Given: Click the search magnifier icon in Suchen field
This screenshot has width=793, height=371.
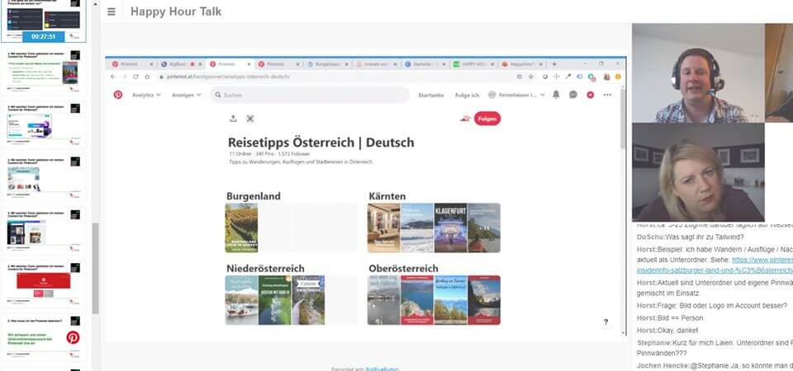Looking at the screenshot, I should [218, 95].
